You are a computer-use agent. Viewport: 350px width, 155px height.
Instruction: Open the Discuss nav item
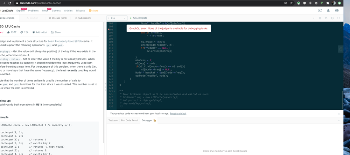click(x=80, y=10)
